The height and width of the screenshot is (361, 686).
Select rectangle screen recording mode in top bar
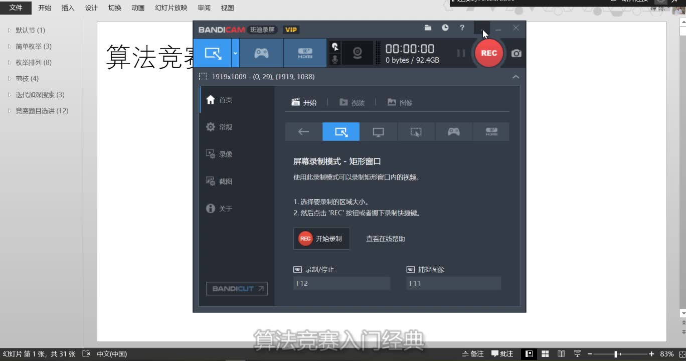[213, 53]
